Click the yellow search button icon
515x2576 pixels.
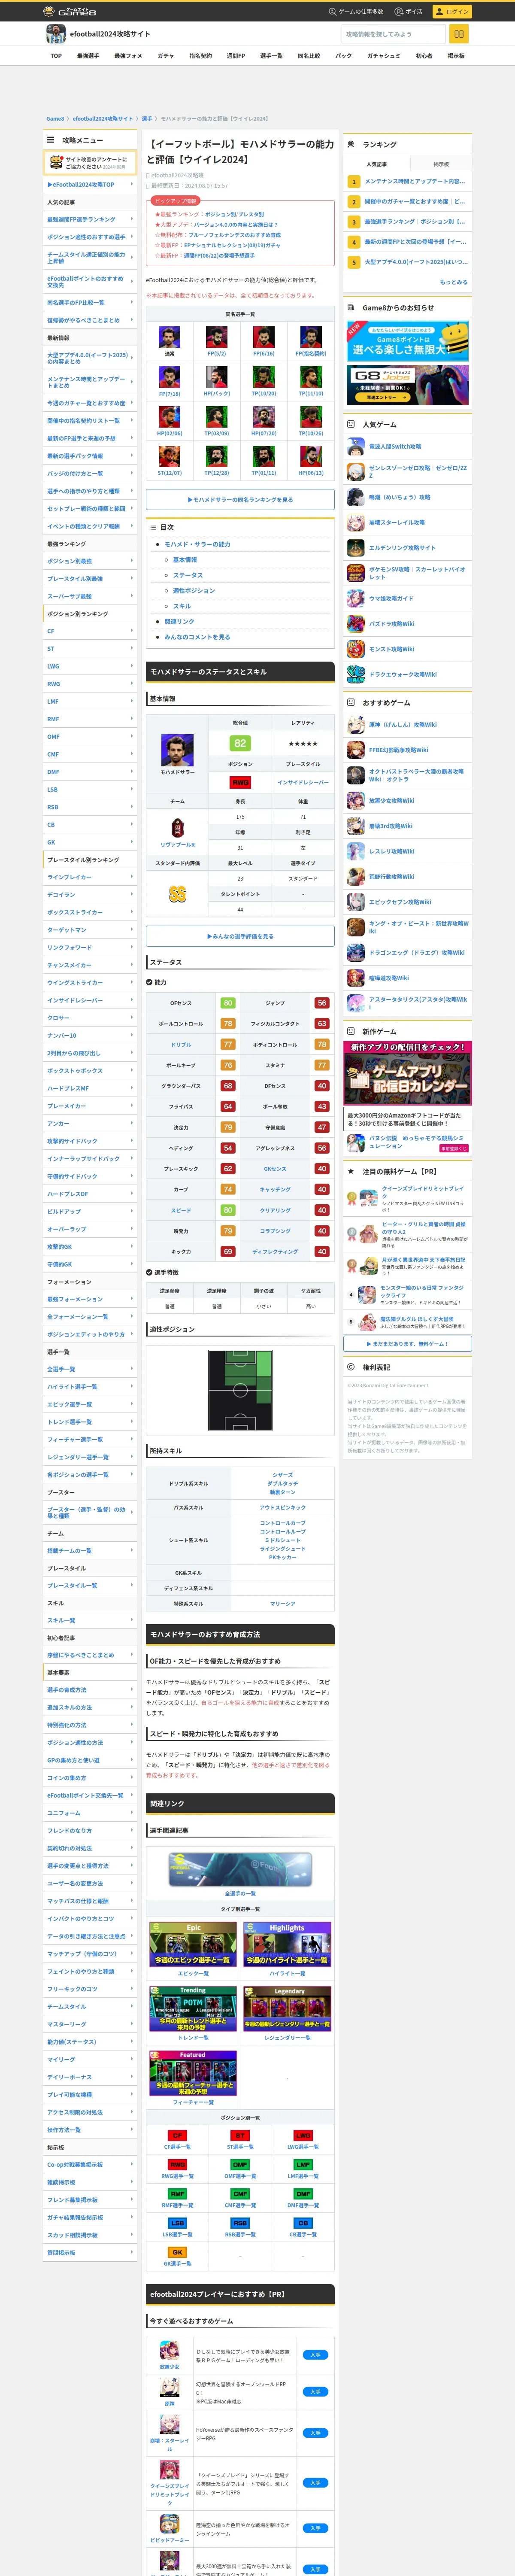tap(459, 34)
